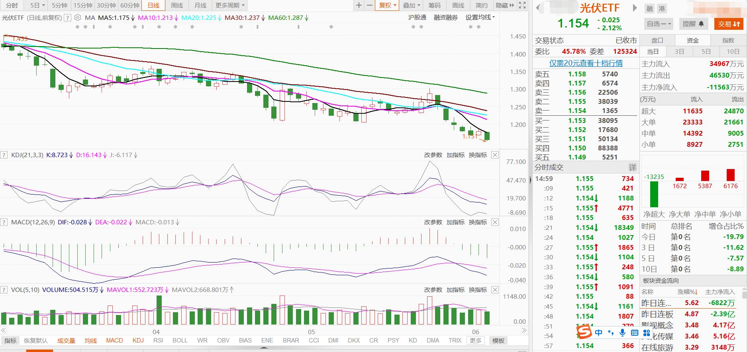Click the orange 交易 button
747x352 pixels.
point(729,24)
